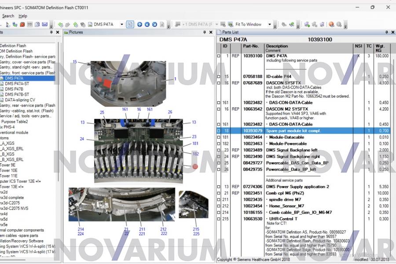Click the Part-No. column header
The width and height of the screenshot is (396, 264).
(x=251, y=46)
